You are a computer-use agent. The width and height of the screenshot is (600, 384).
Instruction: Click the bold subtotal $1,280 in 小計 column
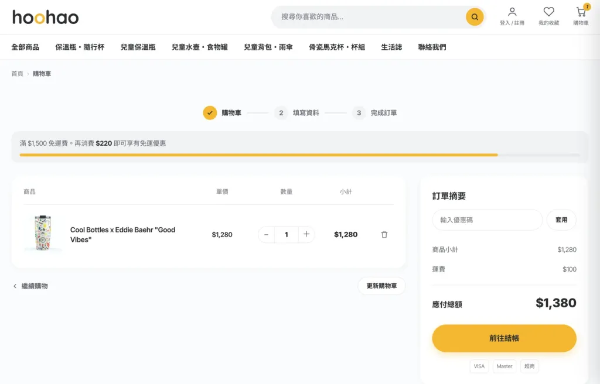point(346,235)
